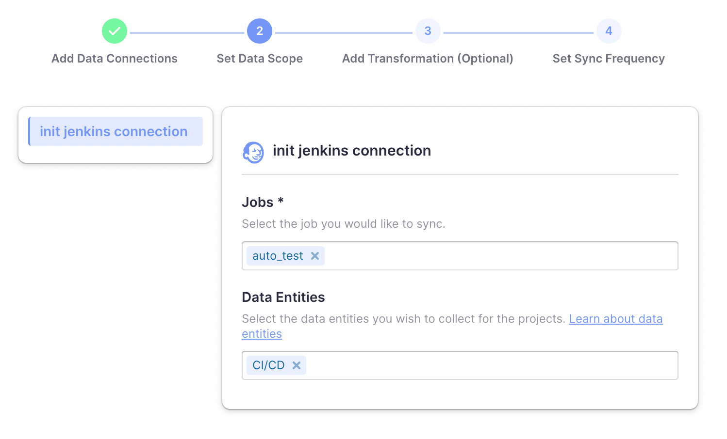Click the Jobs field label
The height and width of the screenshot is (439, 727).
tap(258, 202)
